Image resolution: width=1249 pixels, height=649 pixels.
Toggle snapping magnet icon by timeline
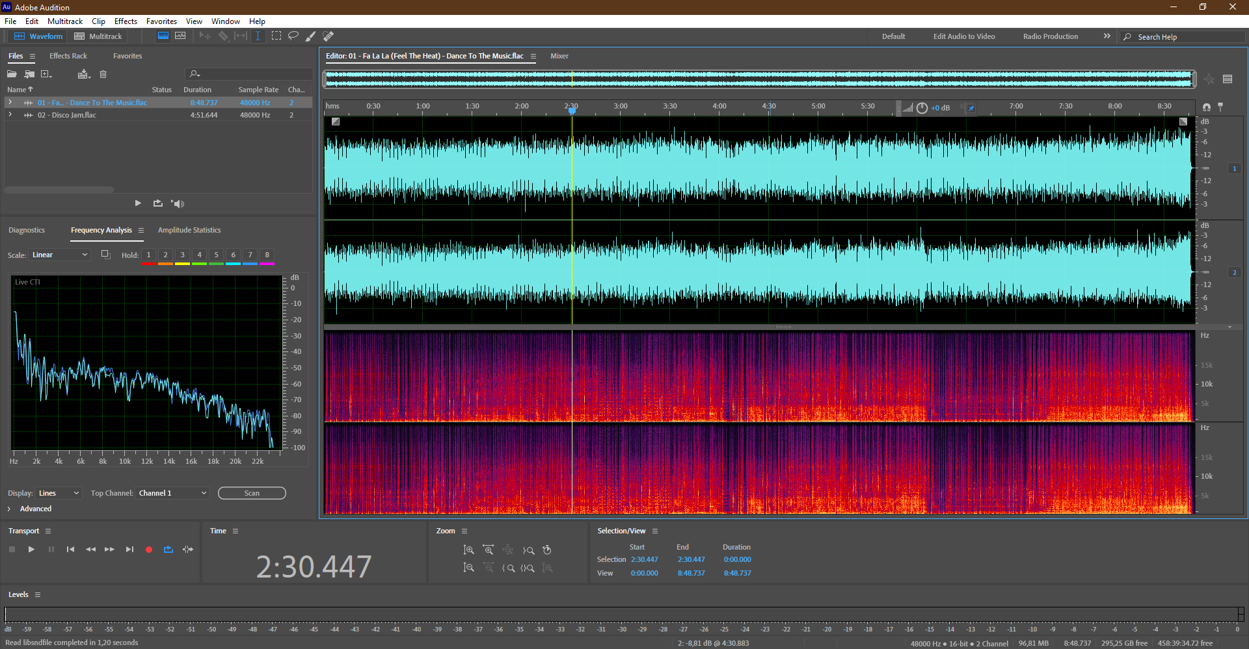coord(1207,107)
